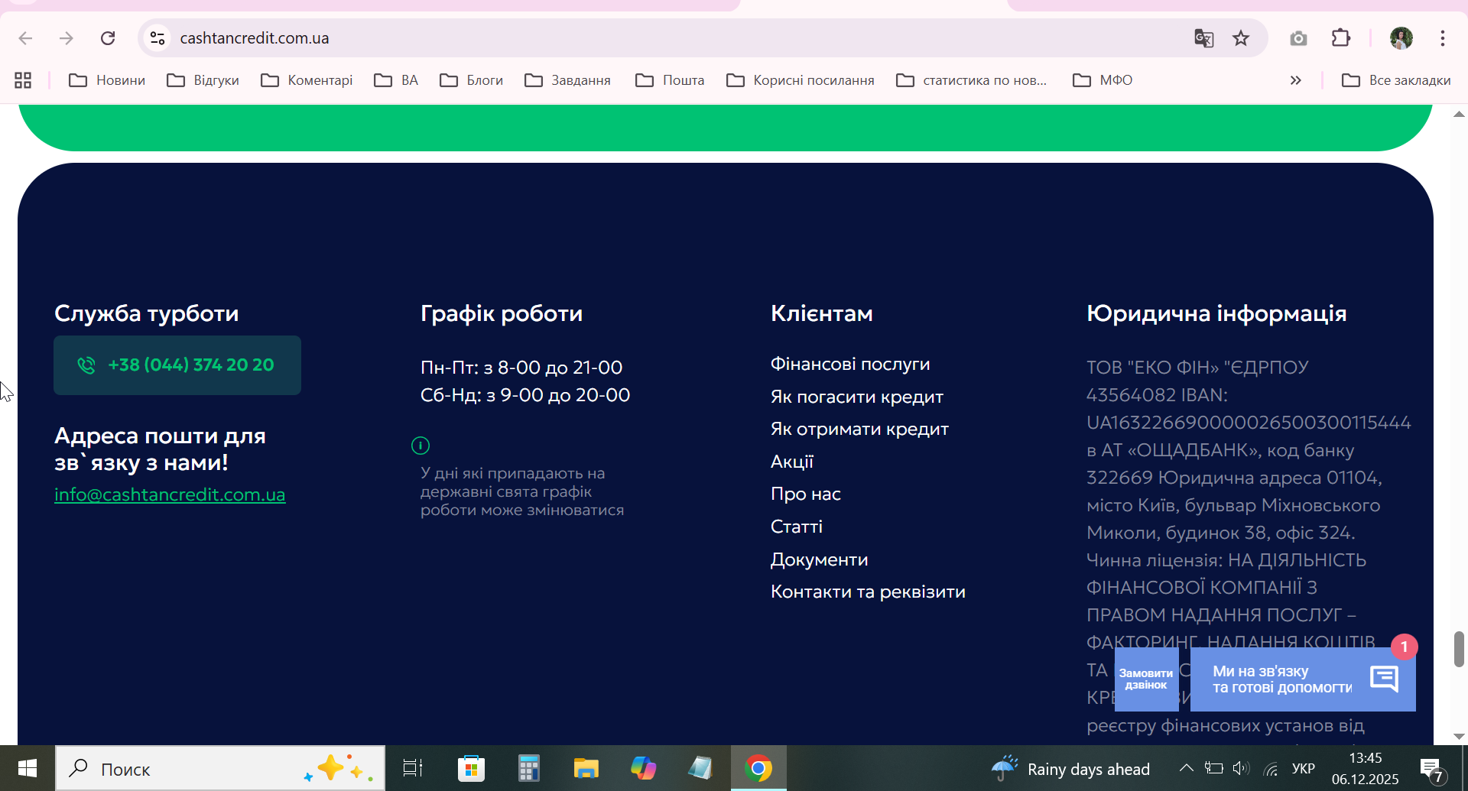Launch Microsoft Store from the taskbar

coord(471,768)
